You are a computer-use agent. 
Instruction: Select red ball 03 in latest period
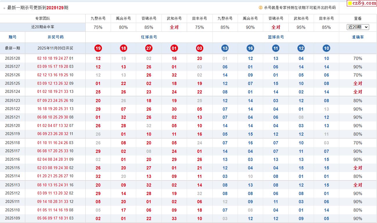point(200,48)
